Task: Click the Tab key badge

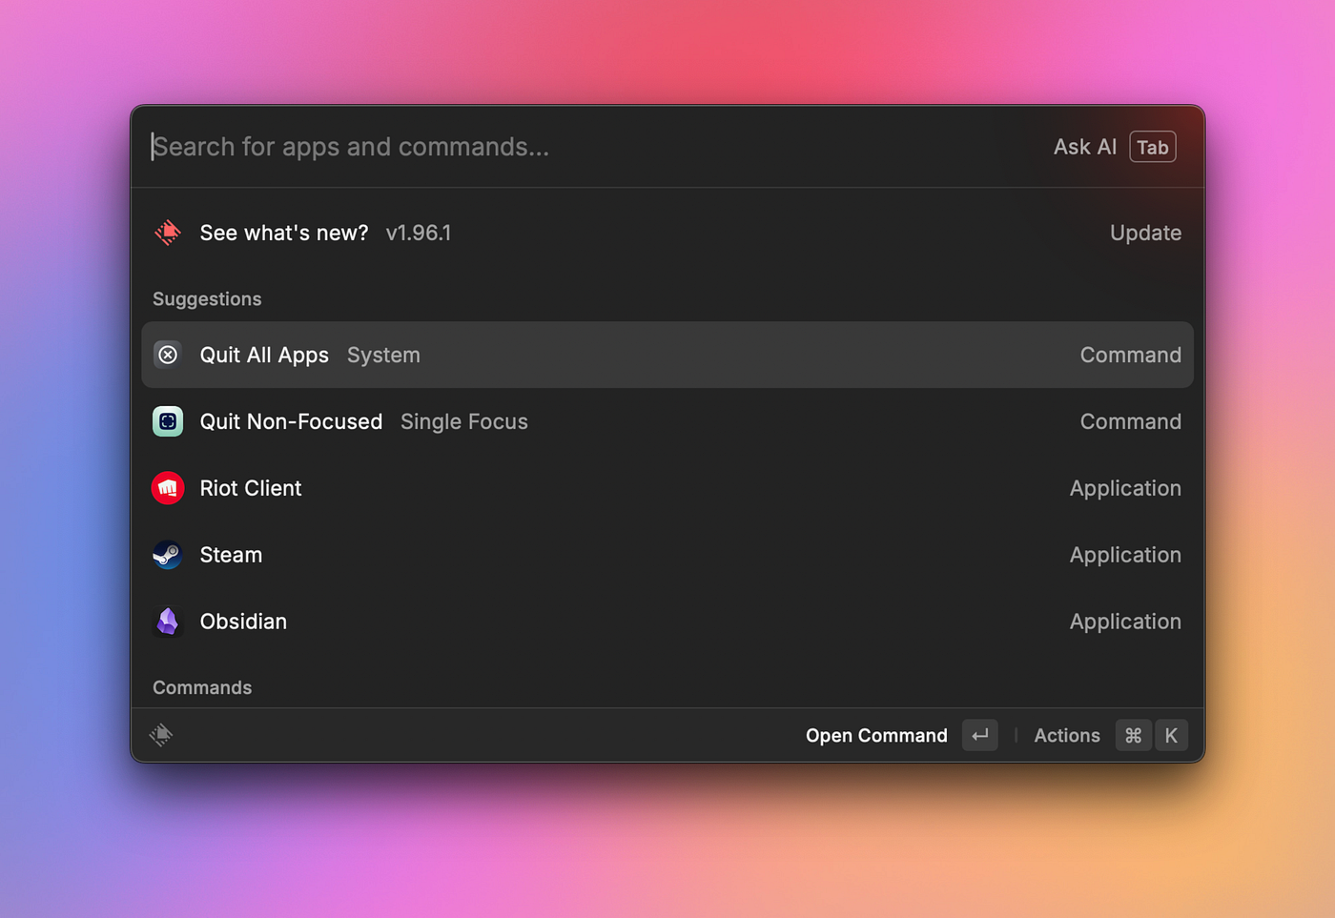Action: point(1152,147)
